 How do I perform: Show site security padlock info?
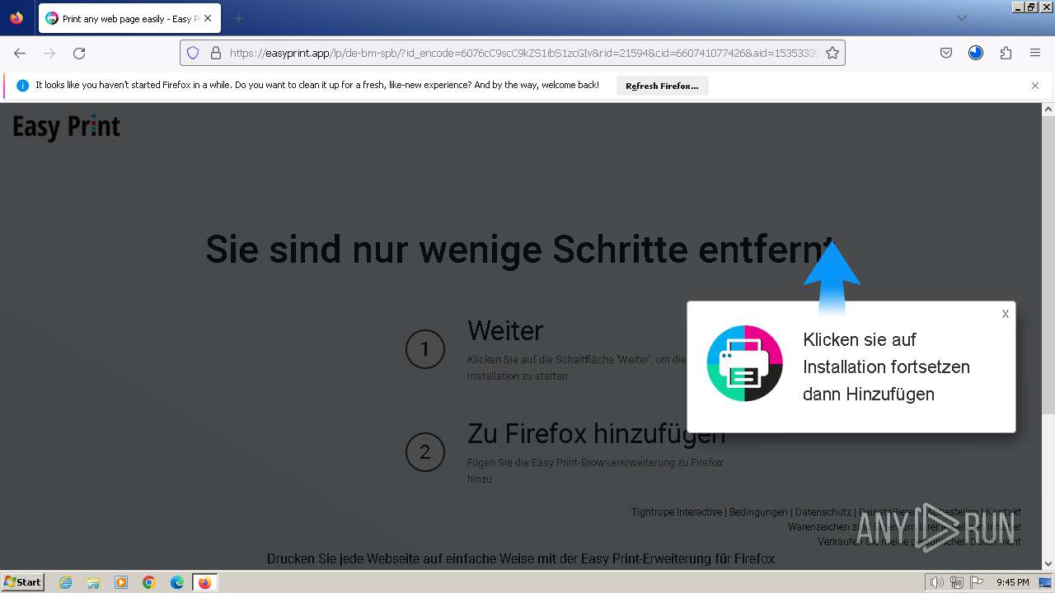216,53
